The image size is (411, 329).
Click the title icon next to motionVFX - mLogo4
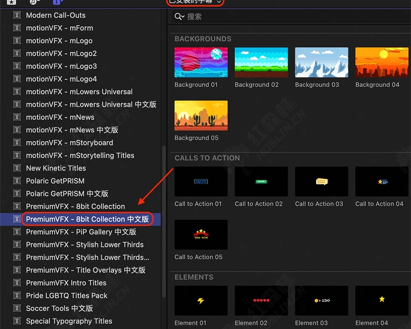pos(17,79)
